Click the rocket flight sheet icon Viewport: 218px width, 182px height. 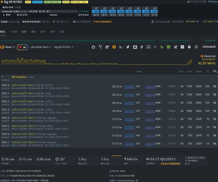[128, 47]
